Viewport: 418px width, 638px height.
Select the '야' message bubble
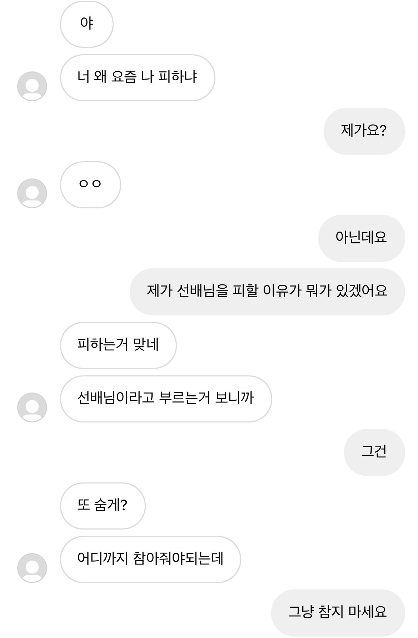[87, 24]
